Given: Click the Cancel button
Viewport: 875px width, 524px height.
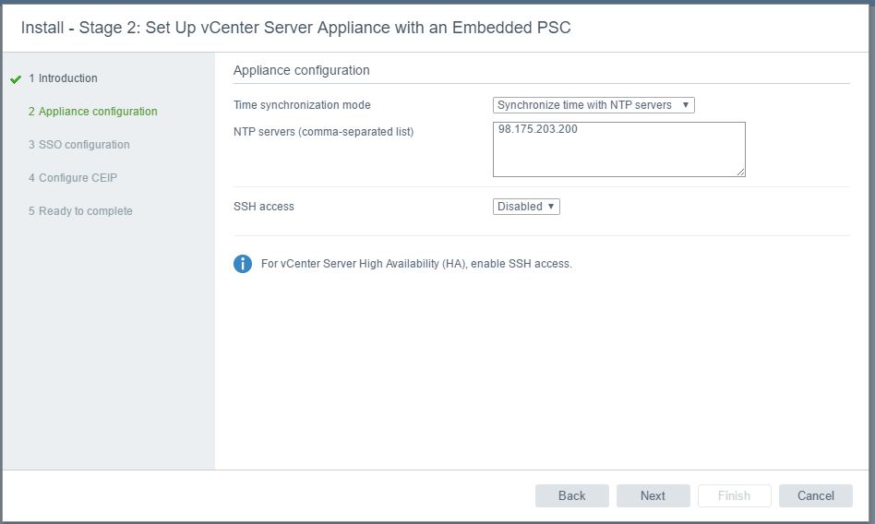Looking at the screenshot, I should pos(815,495).
